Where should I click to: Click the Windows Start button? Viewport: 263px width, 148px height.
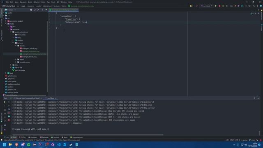pyautogui.click(x=5, y=145)
